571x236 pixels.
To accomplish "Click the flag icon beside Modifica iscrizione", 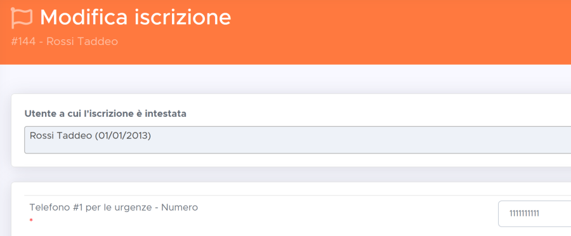I will 22,18.
